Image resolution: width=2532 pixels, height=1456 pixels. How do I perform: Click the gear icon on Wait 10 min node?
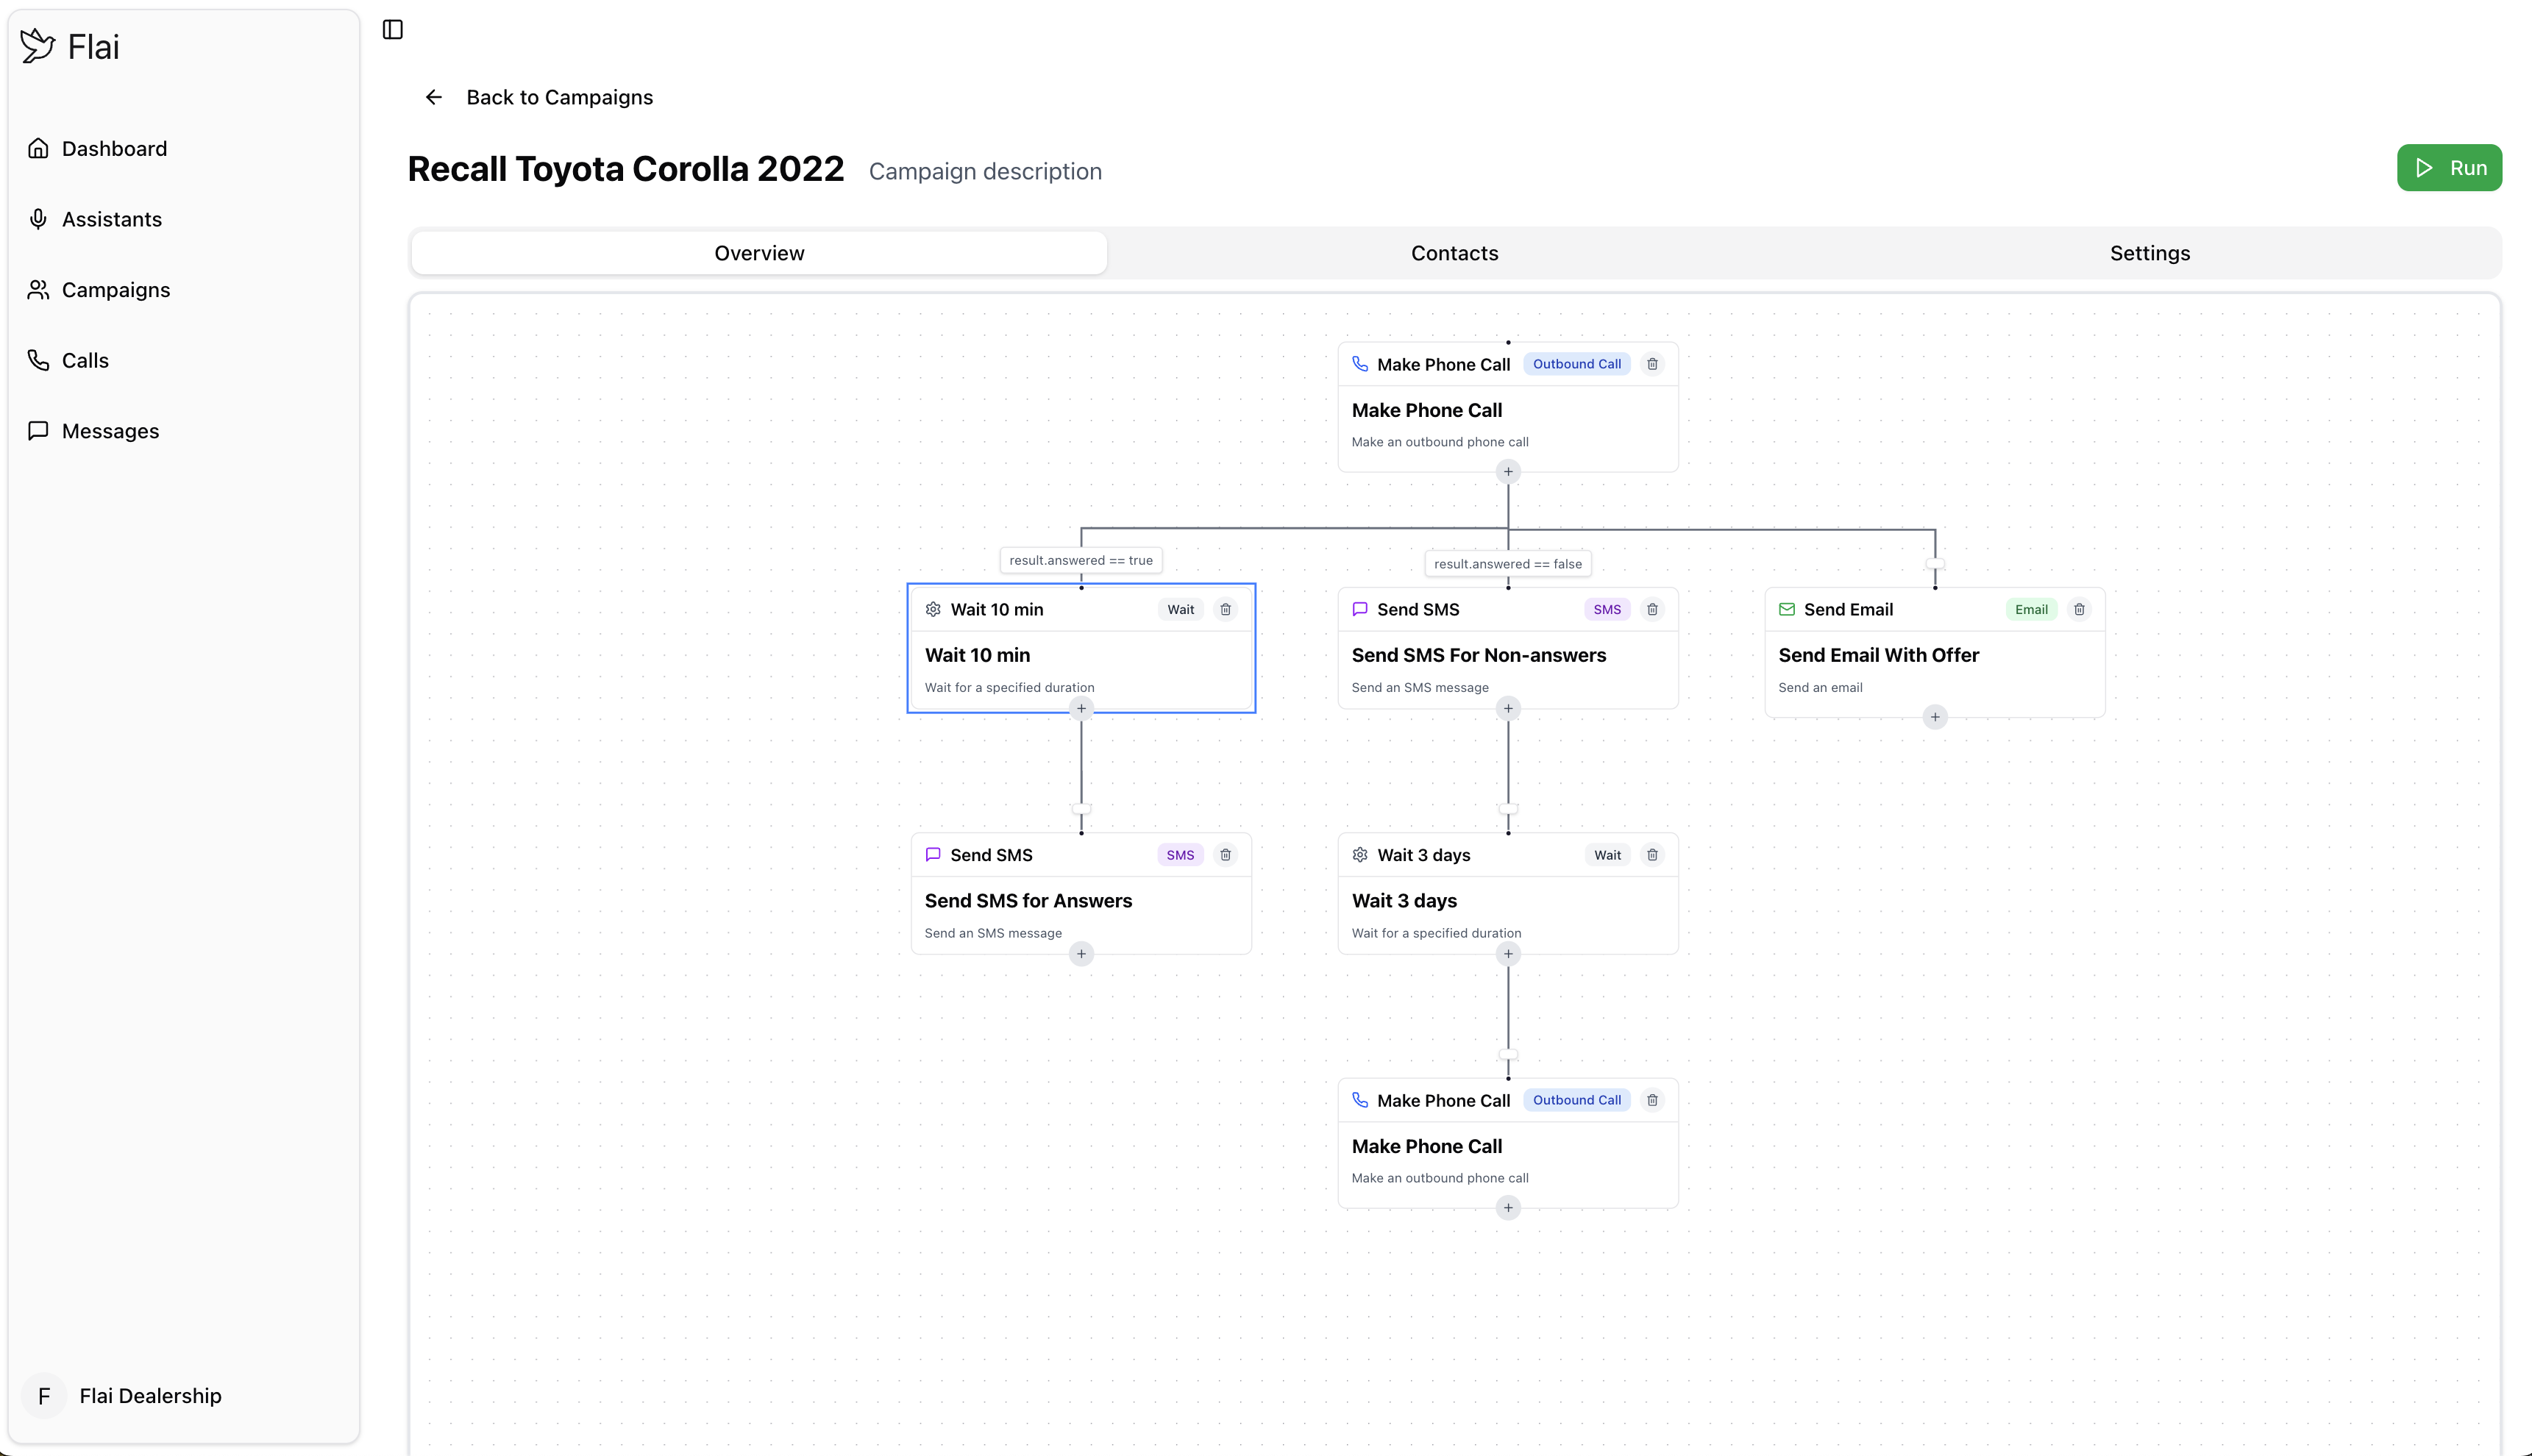934,609
